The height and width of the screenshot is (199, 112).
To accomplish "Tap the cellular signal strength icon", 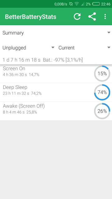I will pos(82,4).
